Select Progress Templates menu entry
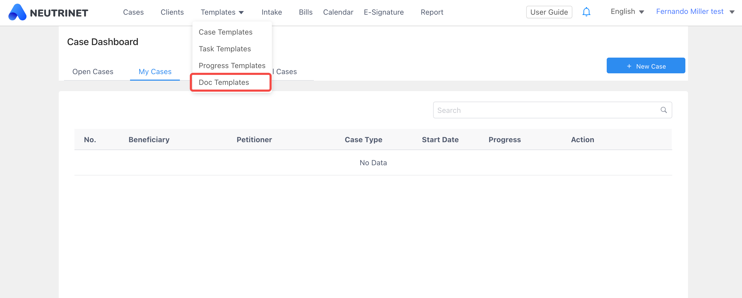Viewport: 742px width, 298px height. (x=232, y=65)
